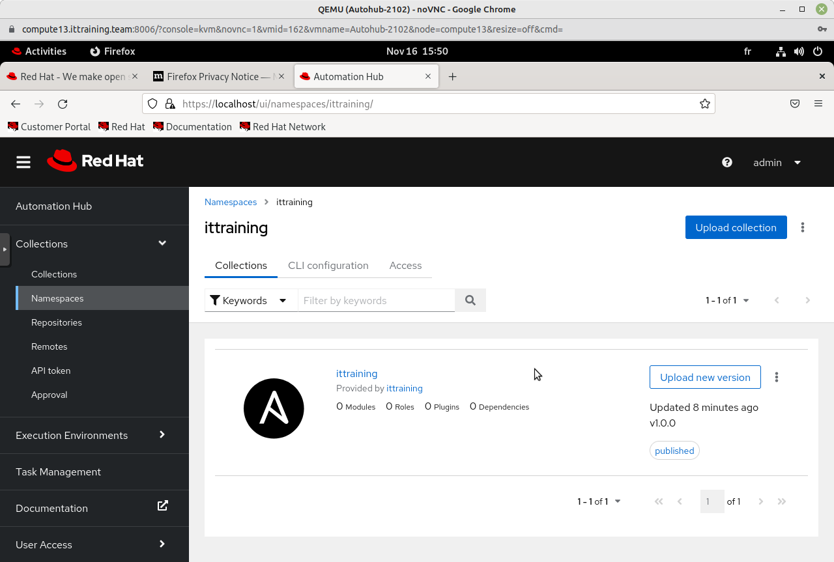Bookmark this page with star icon
Image resolution: width=834 pixels, height=562 pixels.
tap(704, 104)
